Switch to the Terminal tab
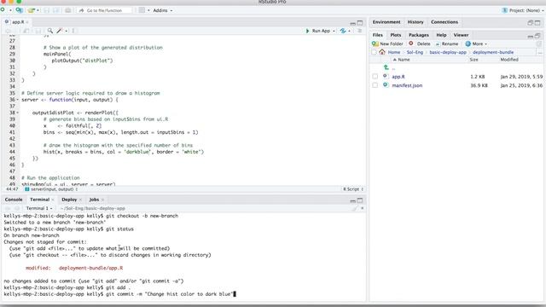The image size is (546, 307). pyautogui.click(x=40, y=200)
